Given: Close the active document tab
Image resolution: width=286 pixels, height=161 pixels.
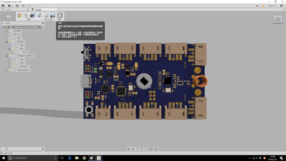Looking at the screenshot, I should pos(58,10).
